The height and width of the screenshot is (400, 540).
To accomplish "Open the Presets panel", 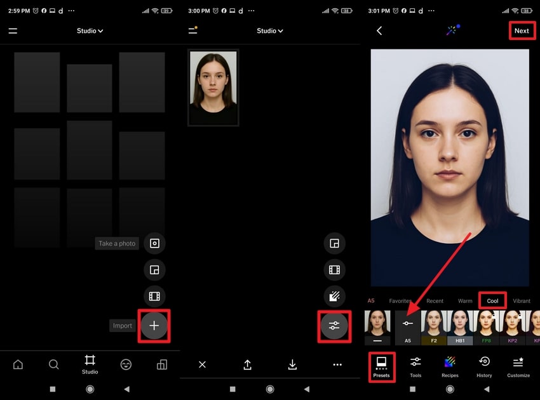I will coord(381,367).
